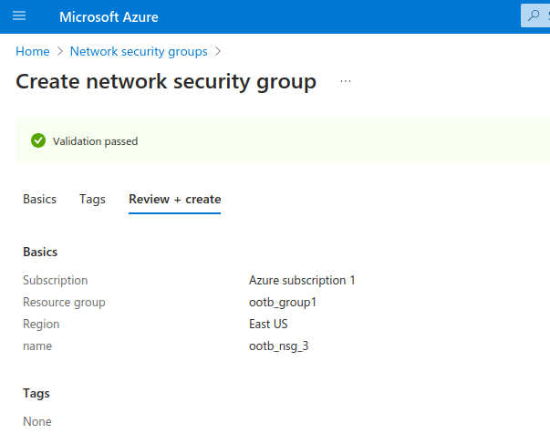Click the East US region value

pyautogui.click(x=268, y=324)
